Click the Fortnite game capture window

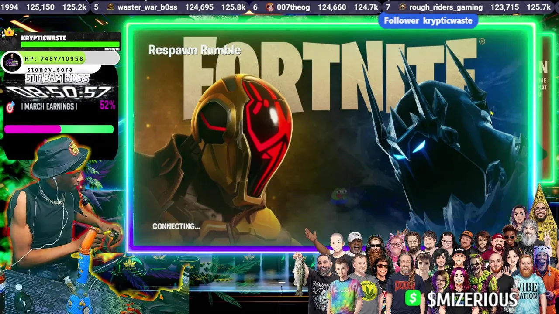[331, 137]
